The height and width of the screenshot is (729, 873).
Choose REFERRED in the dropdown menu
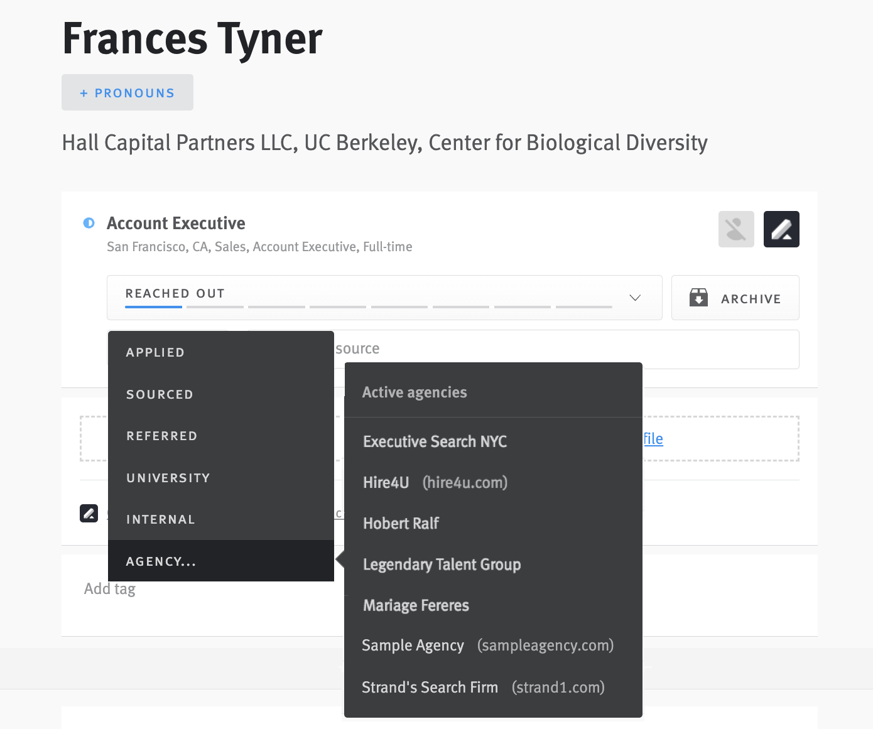point(161,435)
